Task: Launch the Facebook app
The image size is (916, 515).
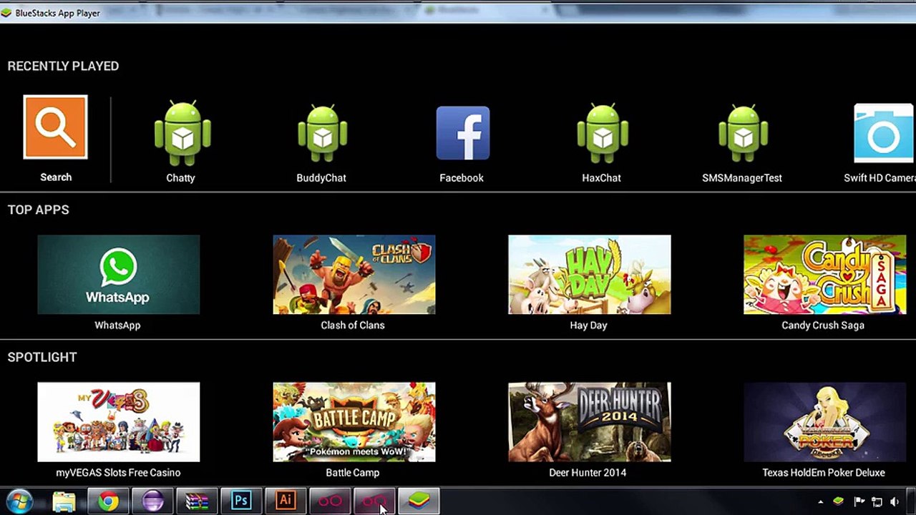Action: click(463, 133)
